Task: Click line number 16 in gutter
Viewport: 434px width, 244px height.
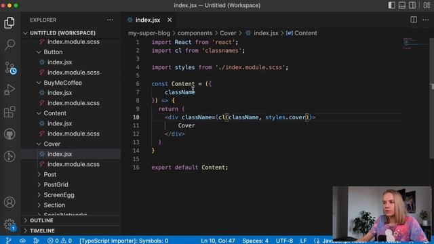Action: (136, 167)
